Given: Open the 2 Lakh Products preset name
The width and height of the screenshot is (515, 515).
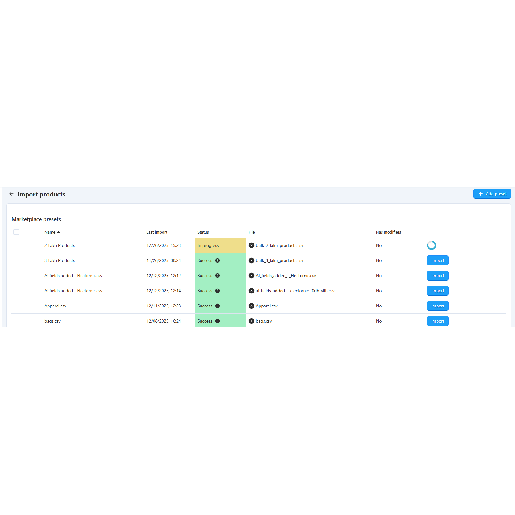Looking at the screenshot, I should coord(60,245).
